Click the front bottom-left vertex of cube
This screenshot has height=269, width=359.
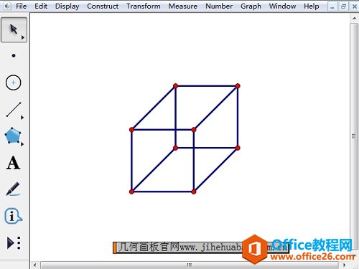pyautogui.click(x=131, y=192)
